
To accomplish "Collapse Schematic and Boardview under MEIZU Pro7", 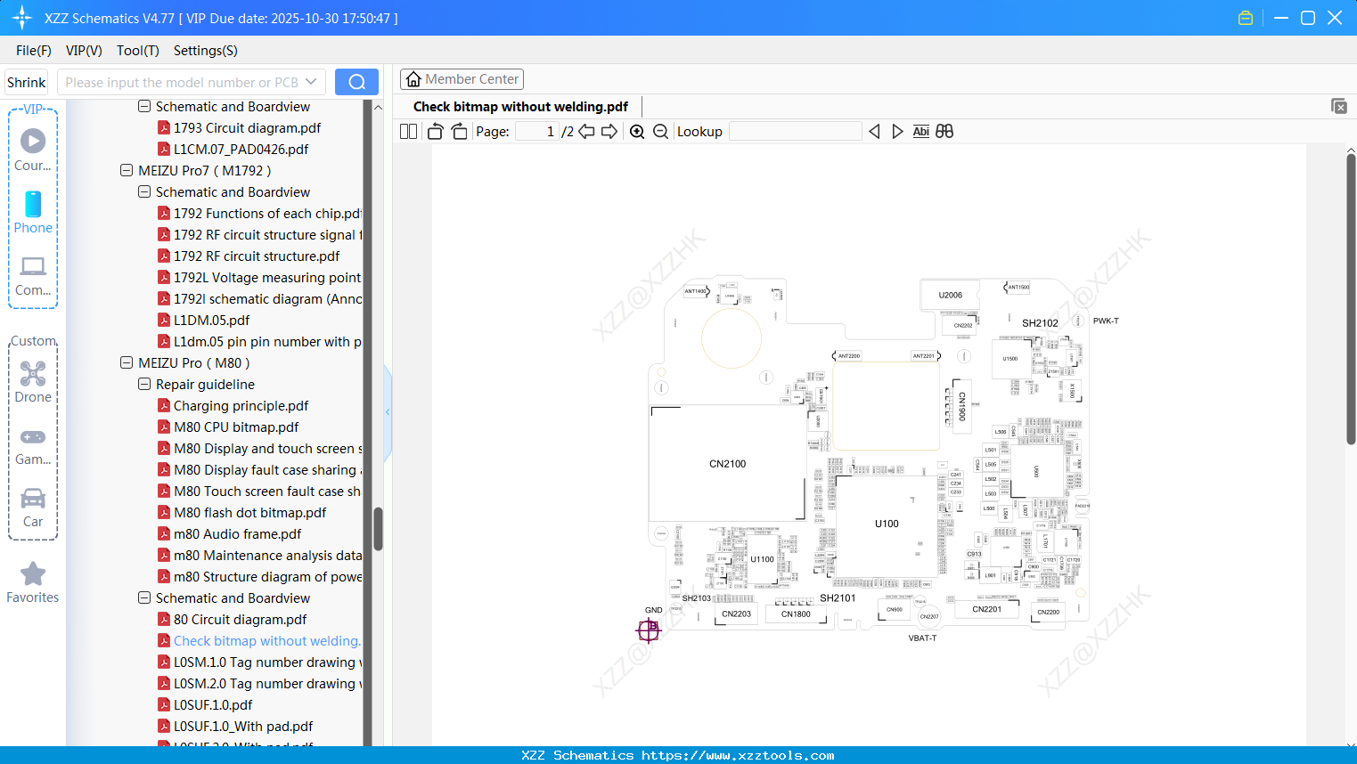I will (x=144, y=191).
